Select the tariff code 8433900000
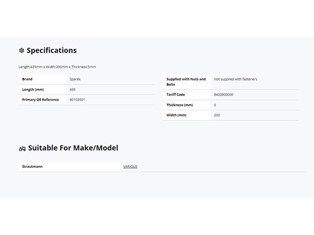Viewport: 314px width, 235px height. [x=223, y=95]
